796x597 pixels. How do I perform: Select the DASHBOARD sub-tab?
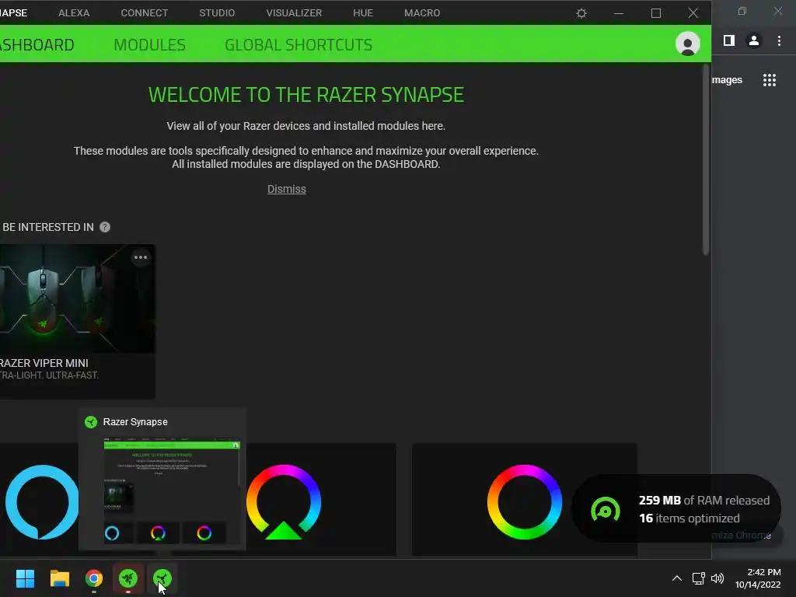(x=37, y=44)
